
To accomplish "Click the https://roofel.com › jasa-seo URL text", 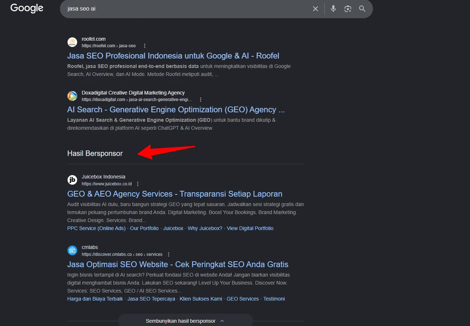I will (109, 46).
